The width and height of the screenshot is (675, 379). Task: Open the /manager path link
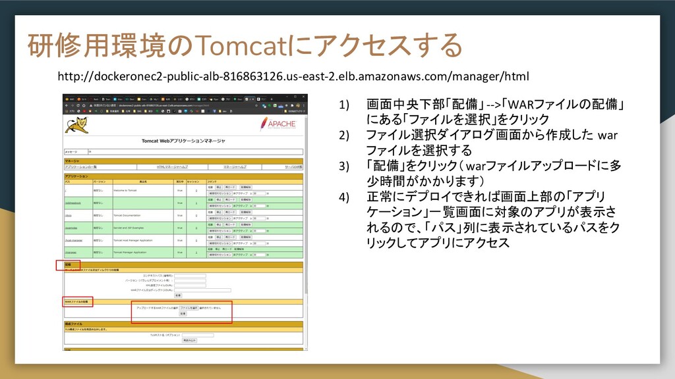coord(71,252)
